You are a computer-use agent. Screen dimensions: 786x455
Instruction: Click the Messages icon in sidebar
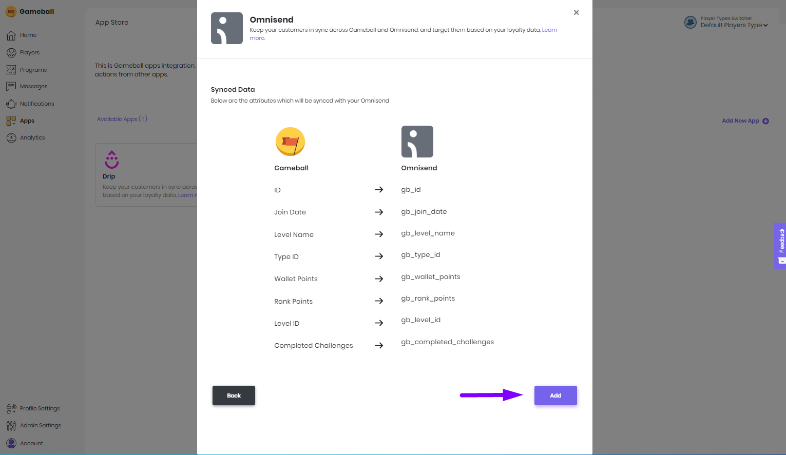11,87
